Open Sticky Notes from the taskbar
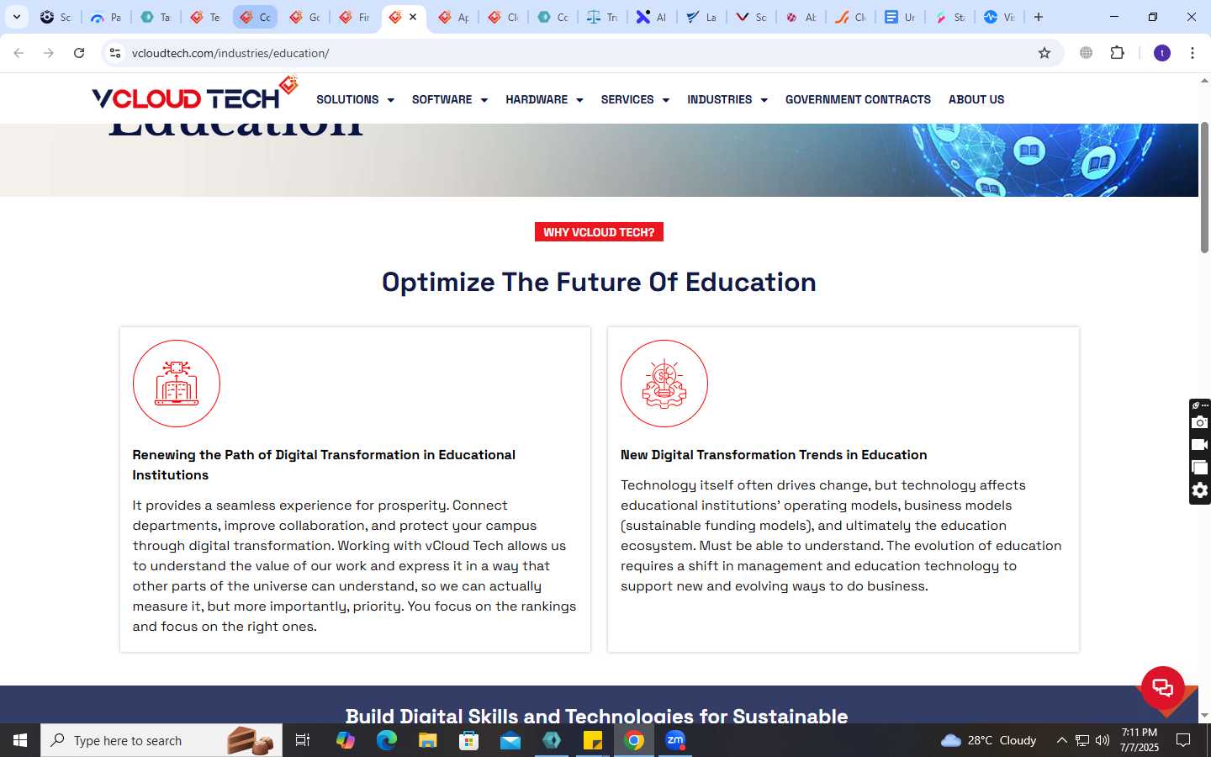The width and height of the screenshot is (1211, 757). coord(593,740)
